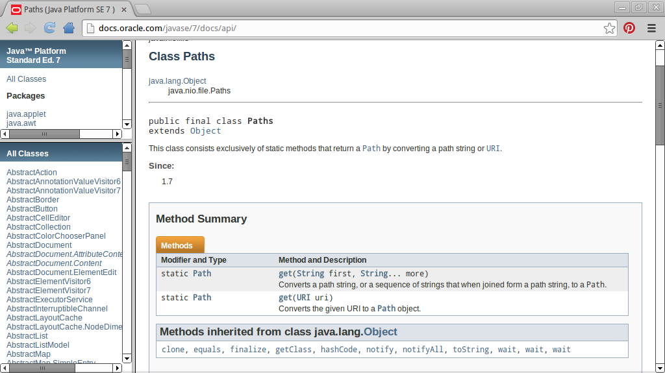This screenshot has width=665, height=373.
Task: Open the inherited clone method
Action: 173,350
